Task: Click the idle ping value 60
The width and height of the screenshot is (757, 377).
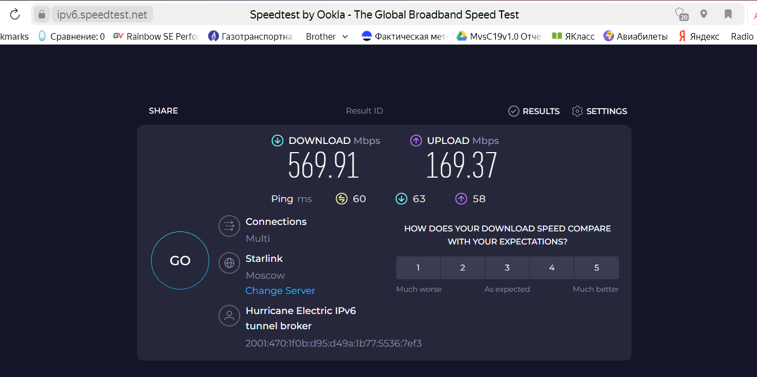Action: [x=359, y=199]
